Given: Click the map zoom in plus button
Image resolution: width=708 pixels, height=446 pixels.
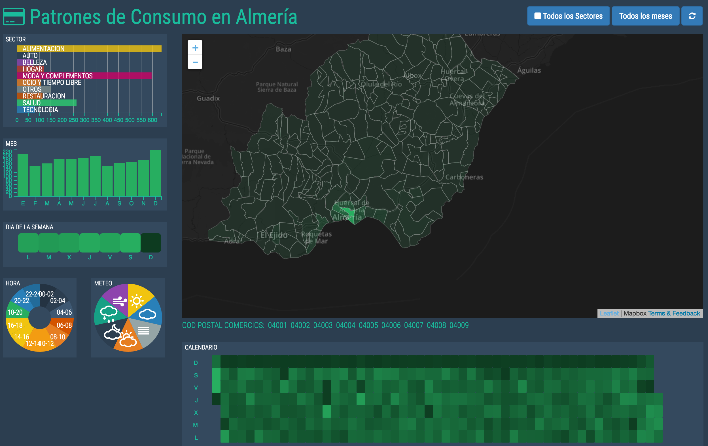Looking at the screenshot, I should coord(195,48).
